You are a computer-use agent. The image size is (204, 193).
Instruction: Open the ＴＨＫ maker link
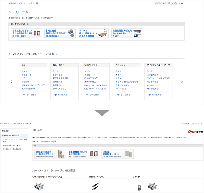pos(87,75)
